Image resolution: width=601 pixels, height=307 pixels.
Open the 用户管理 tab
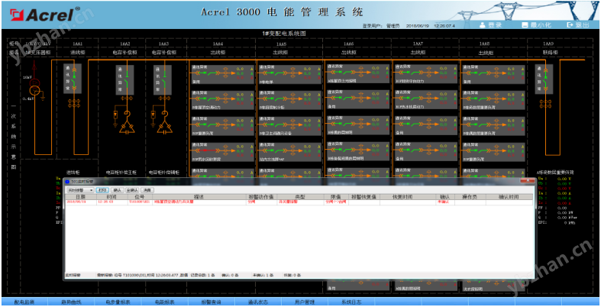(305, 302)
